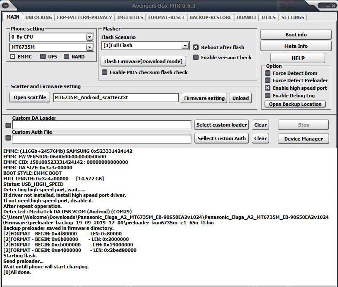The image size is (338, 287).
Task: Tick the Custom DA Loader checkbox
Action: pos(8,125)
